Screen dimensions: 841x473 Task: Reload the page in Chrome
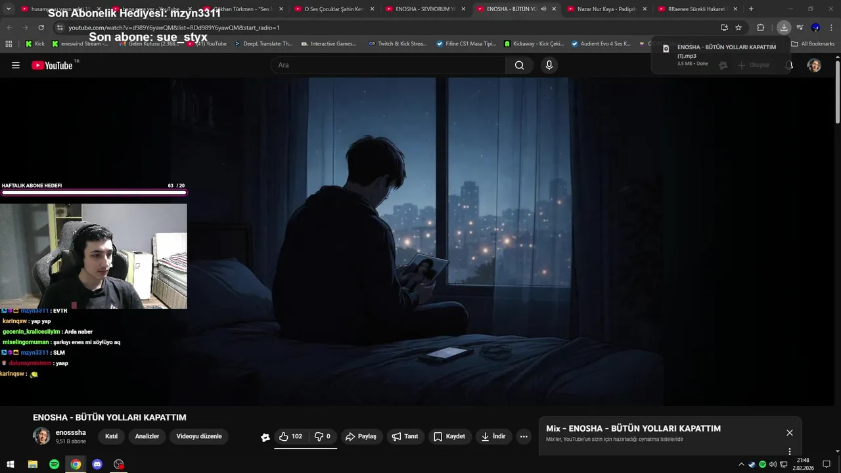point(41,28)
